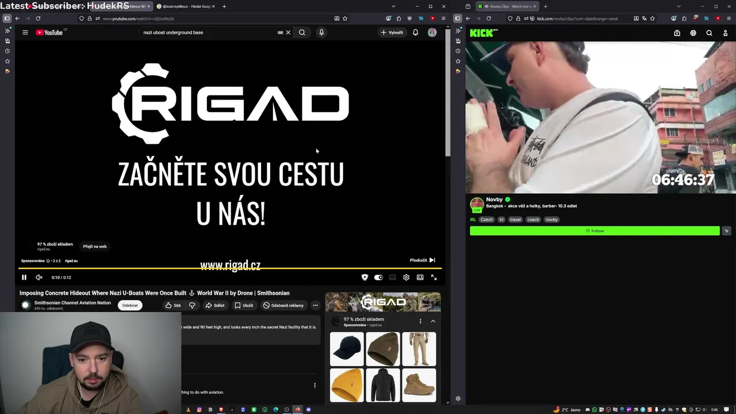Screen dimensions: 736x414
Task: Seek on the yellow ad progress bar
Action: 230,268
